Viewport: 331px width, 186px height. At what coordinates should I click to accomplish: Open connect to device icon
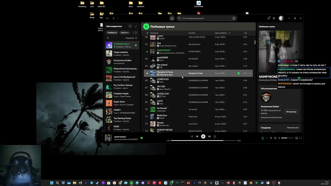(x=275, y=138)
